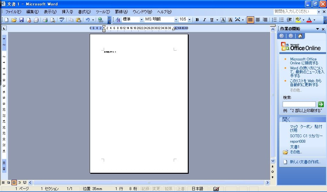Toggle justify alignment button
The width and height of the screenshot is (327, 192).
(x=250, y=20)
